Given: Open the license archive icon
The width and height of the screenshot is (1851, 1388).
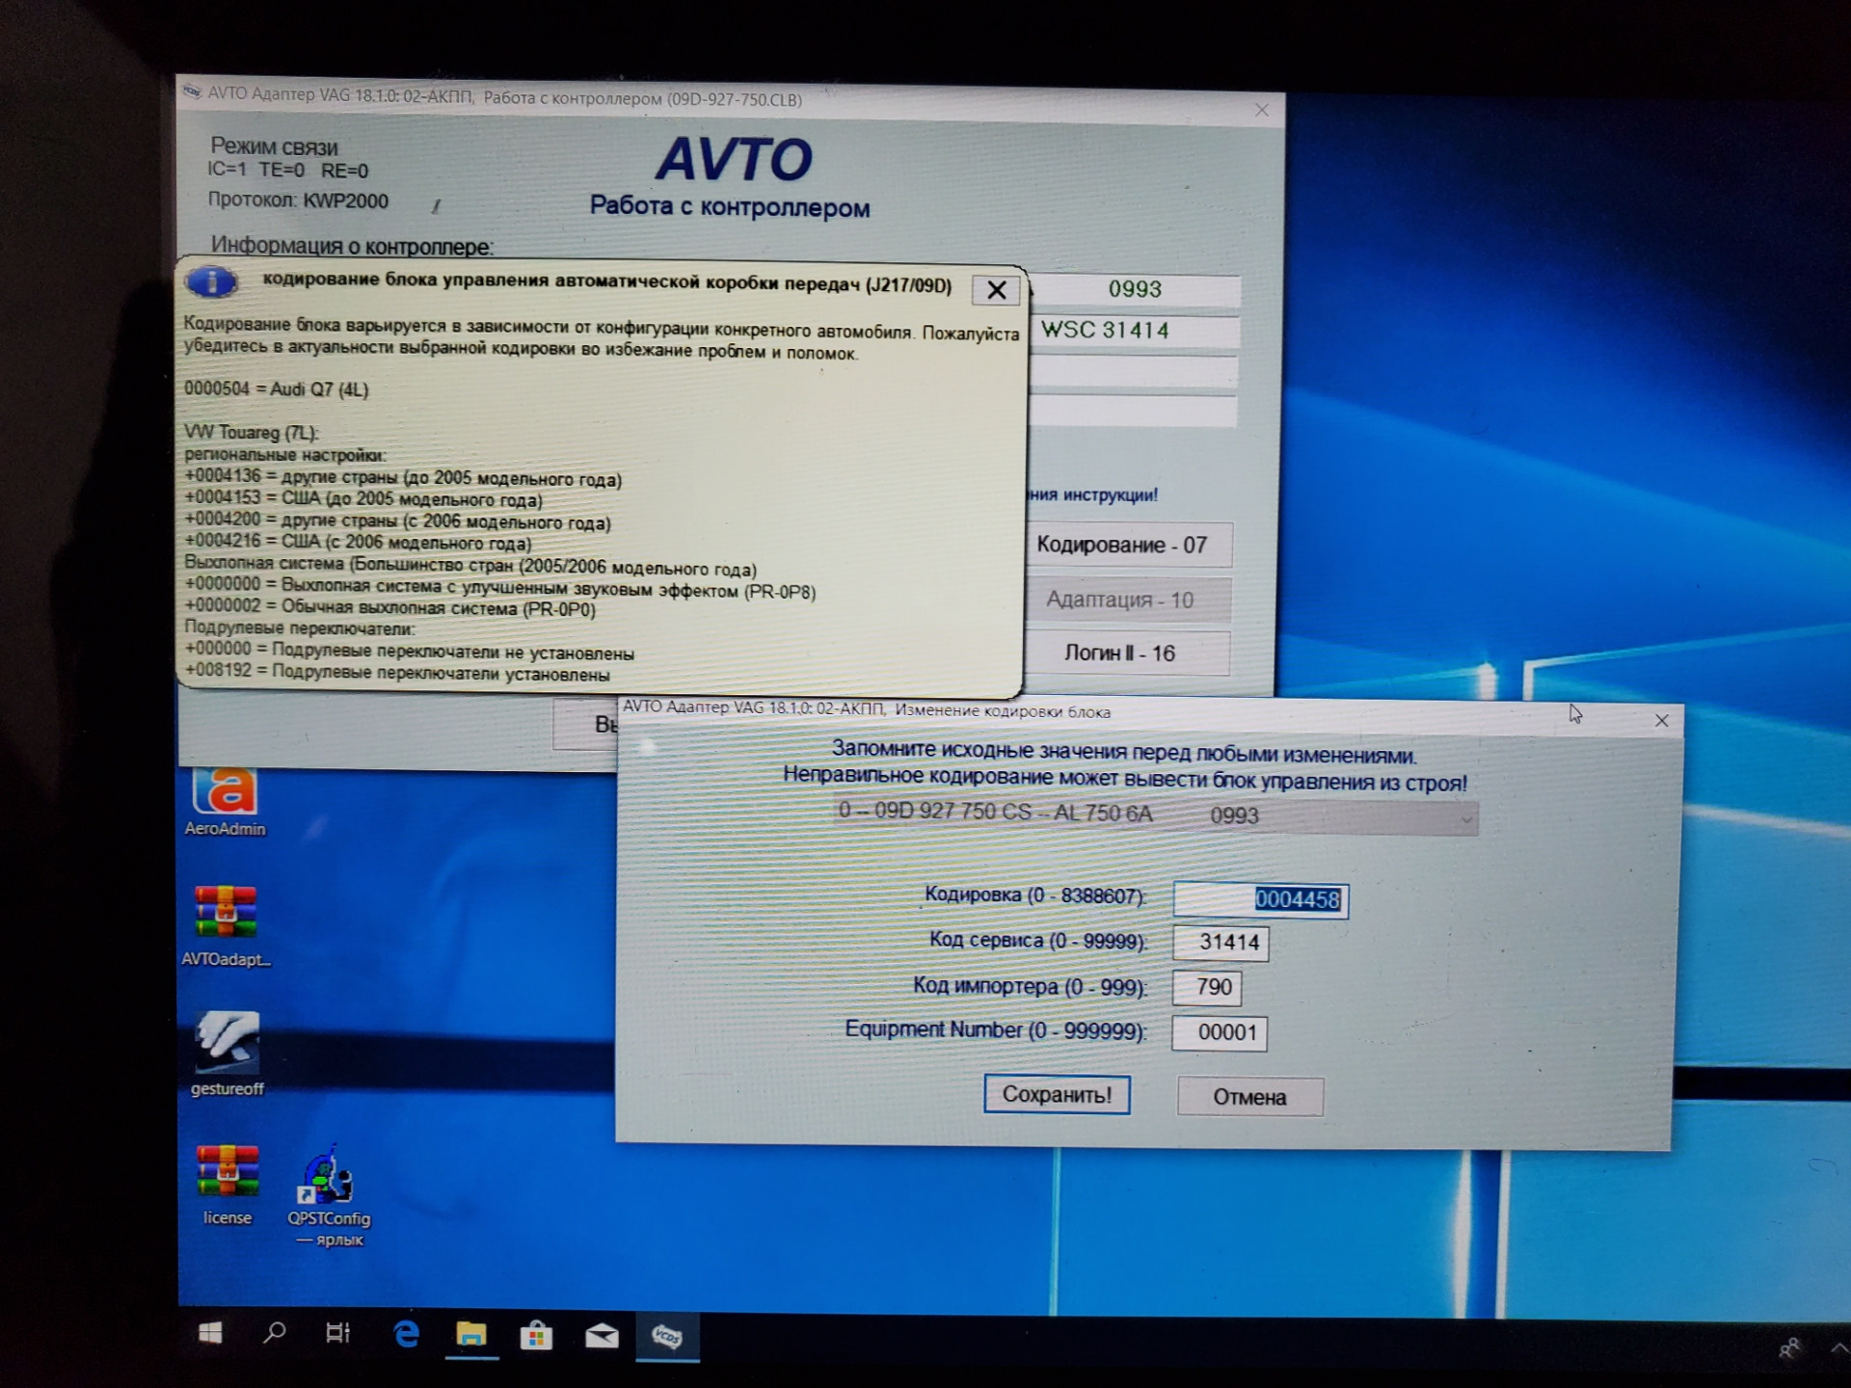Looking at the screenshot, I should point(227,1171).
